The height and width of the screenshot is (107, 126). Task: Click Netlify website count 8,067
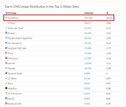pyautogui.click(x=87, y=99)
